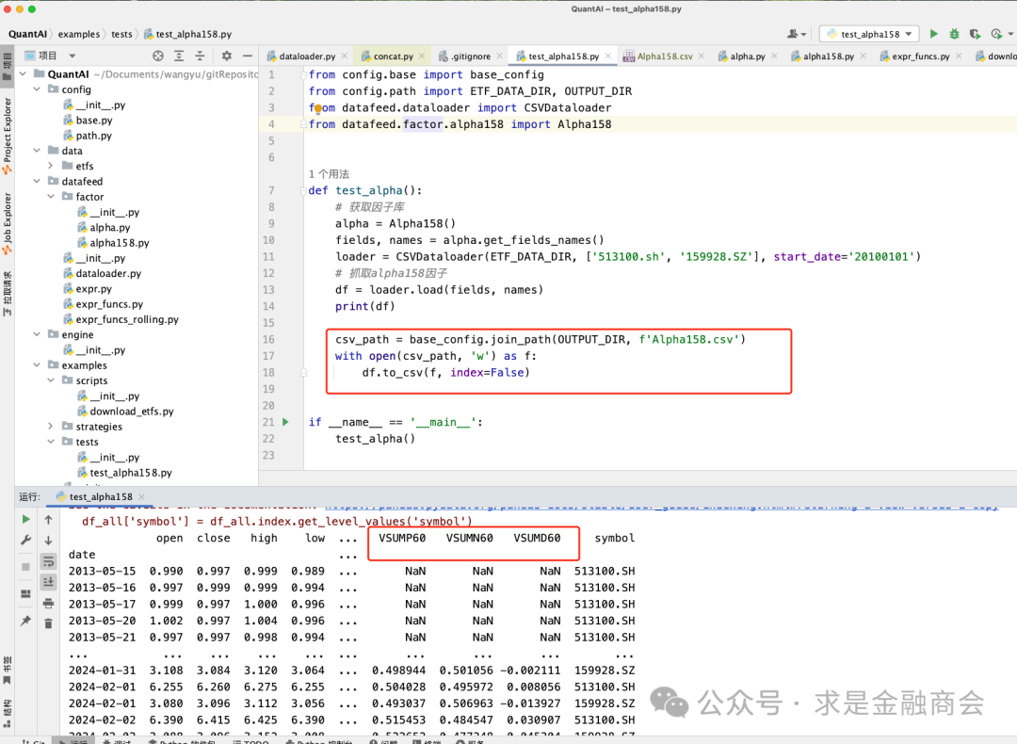Expand the etfs folder
Image resolution: width=1017 pixels, height=744 pixels.
[x=51, y=166]
